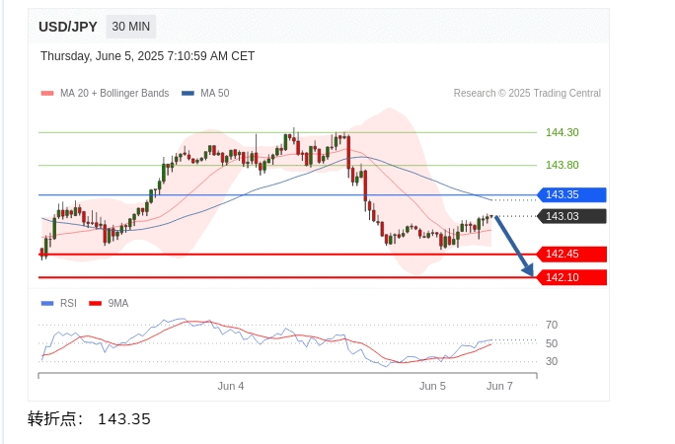Click the Jun 4 date axis label
This screenshot has height=444, width=675.
[231, 386]
